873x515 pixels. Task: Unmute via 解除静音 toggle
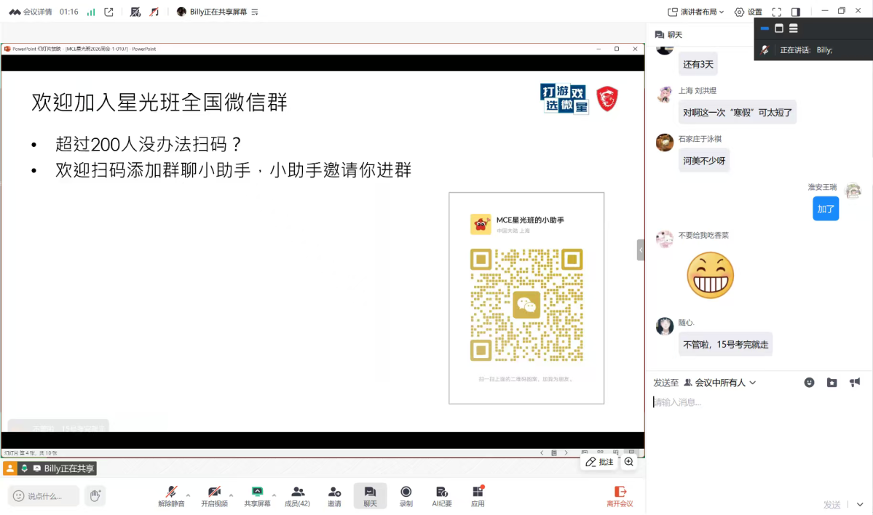[172, 496]
